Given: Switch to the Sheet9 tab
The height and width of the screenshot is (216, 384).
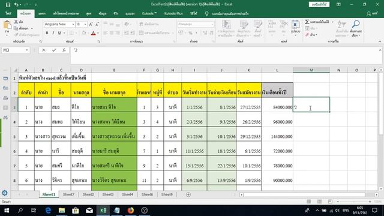Looking at the screenshot, I should point(167,194).
